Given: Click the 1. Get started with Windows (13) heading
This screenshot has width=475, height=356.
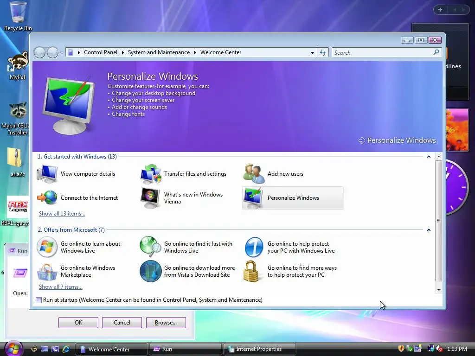Looking at the screenshot, I should click(x=77, y=157).
